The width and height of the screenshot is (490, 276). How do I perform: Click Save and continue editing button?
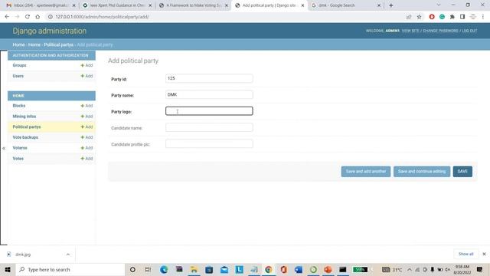coord(422,171)
